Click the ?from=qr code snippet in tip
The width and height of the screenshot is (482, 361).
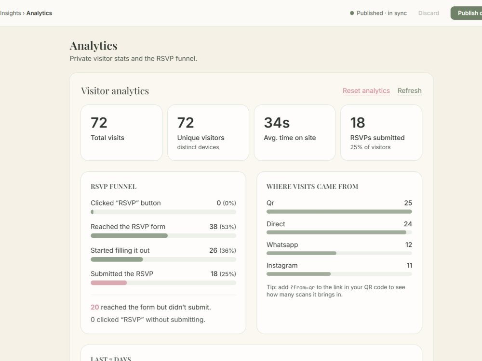tap(303, 287)
